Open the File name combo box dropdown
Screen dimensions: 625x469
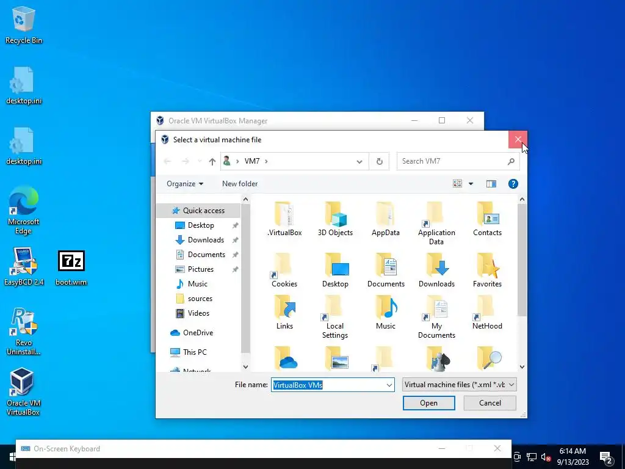pyautogui.click(x=389, y=385)
